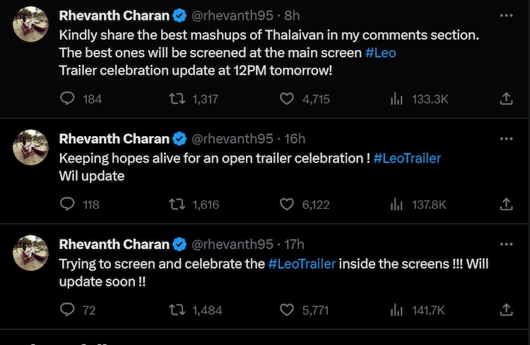Open Rhevanth Charan's avatar on the top tweet
This screenshot has height=345, width=530.
[x=31, y=25]
